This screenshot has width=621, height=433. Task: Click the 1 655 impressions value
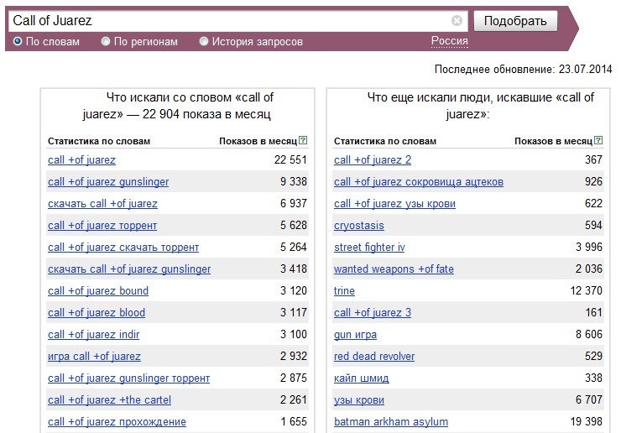coord(294,421)
